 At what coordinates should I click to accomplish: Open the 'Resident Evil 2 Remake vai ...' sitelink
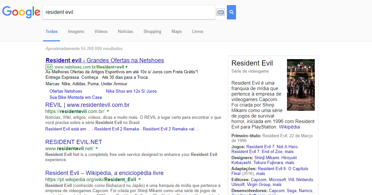point(171,129)
